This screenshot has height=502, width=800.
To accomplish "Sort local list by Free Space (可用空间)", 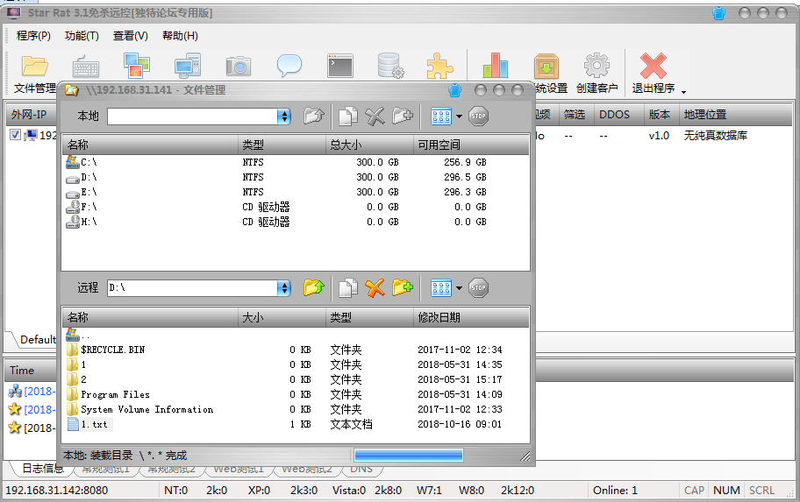I will click(x=471, y=145).
